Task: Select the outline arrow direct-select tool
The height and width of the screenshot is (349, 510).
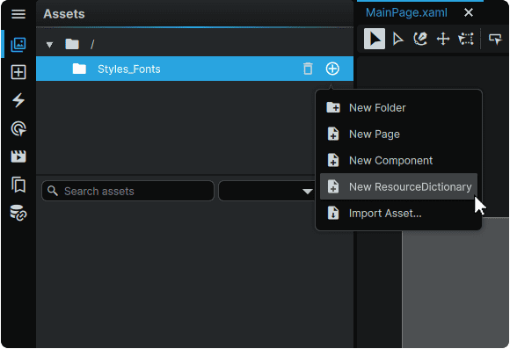Action: click(397, 39)
